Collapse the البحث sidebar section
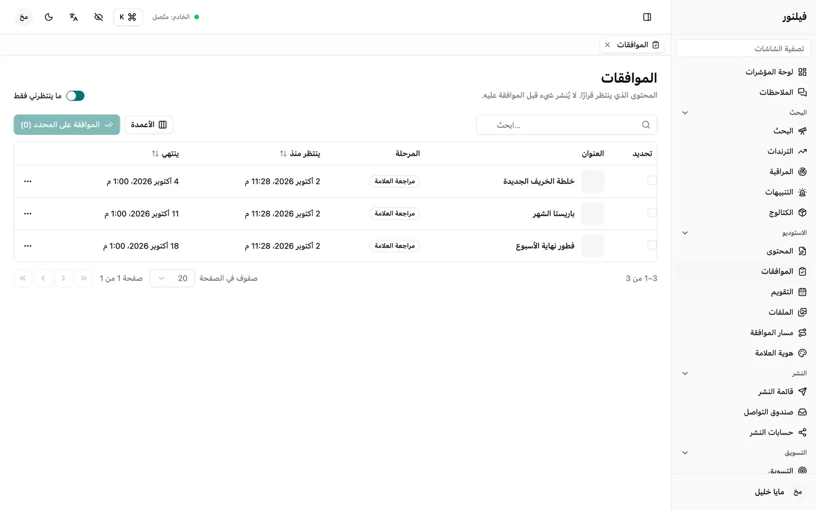 [x=685, y=113]
